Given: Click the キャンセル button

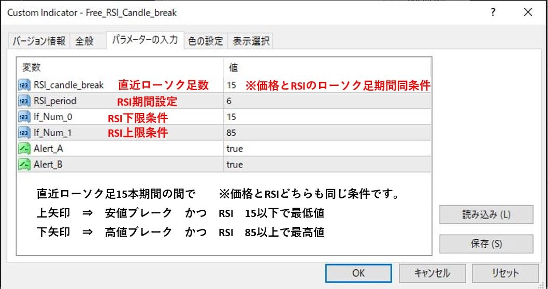Looking at the screenshot, I should [432, 273].
